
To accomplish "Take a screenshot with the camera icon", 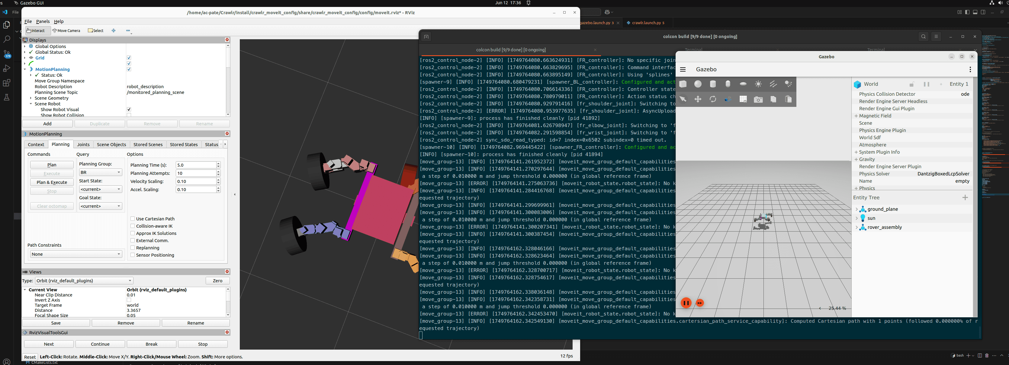I will click(758, 99).
